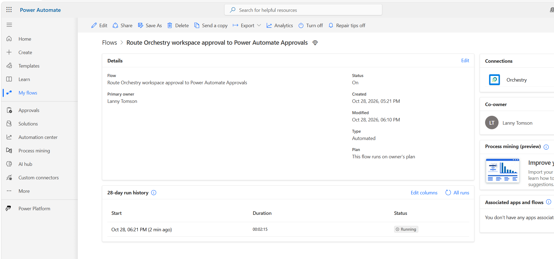The height and width of the screenshot is (259, 554).
Task: Edit the flow Details section
Action: point(465,61)
